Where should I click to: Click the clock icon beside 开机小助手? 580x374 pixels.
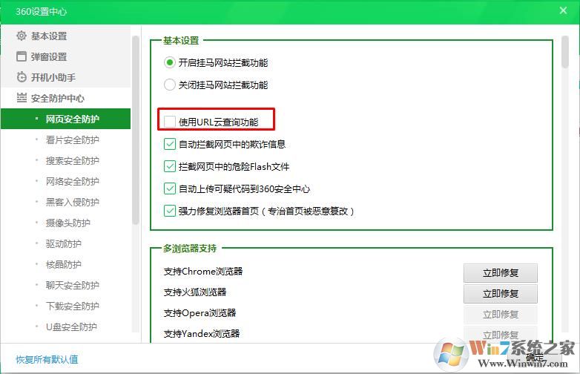[x=22, y=77]
